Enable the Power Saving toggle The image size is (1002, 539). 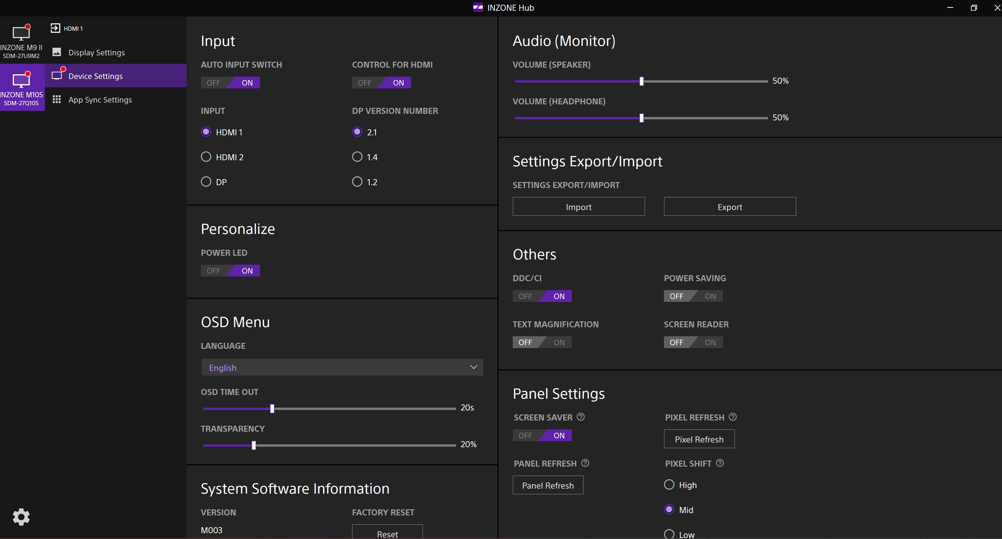pyautogui.click(x=710, y=296)
